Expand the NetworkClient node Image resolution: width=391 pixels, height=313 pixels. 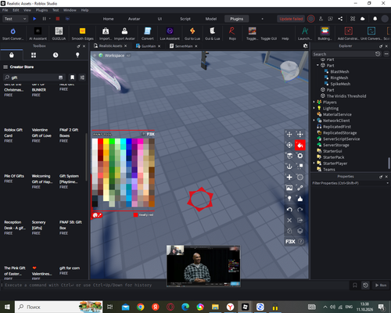[314, 121]
